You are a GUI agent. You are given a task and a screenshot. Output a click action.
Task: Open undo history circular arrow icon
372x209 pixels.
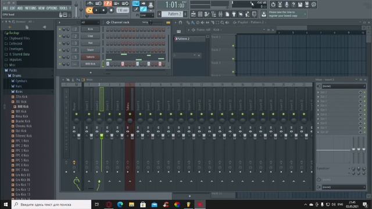click(x=273, y=4)
